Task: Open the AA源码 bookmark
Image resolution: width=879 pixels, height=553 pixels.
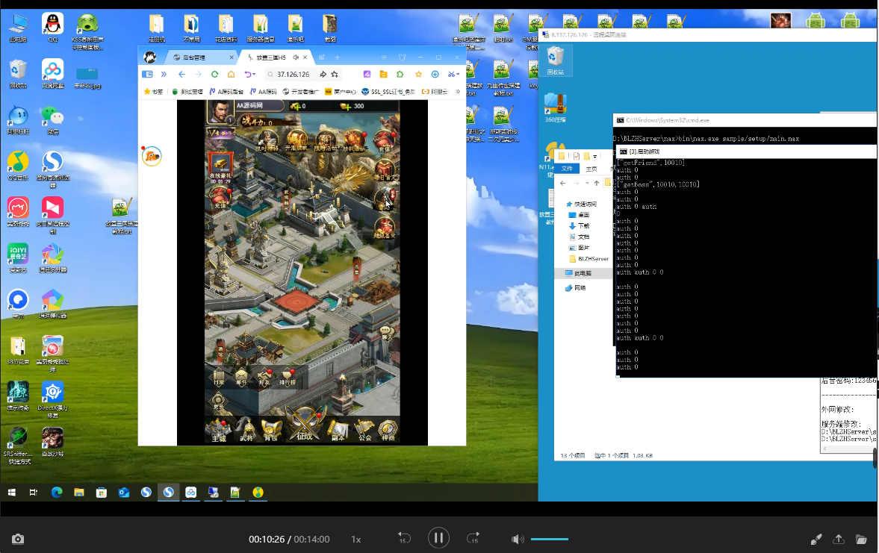Action: [263, 91]
